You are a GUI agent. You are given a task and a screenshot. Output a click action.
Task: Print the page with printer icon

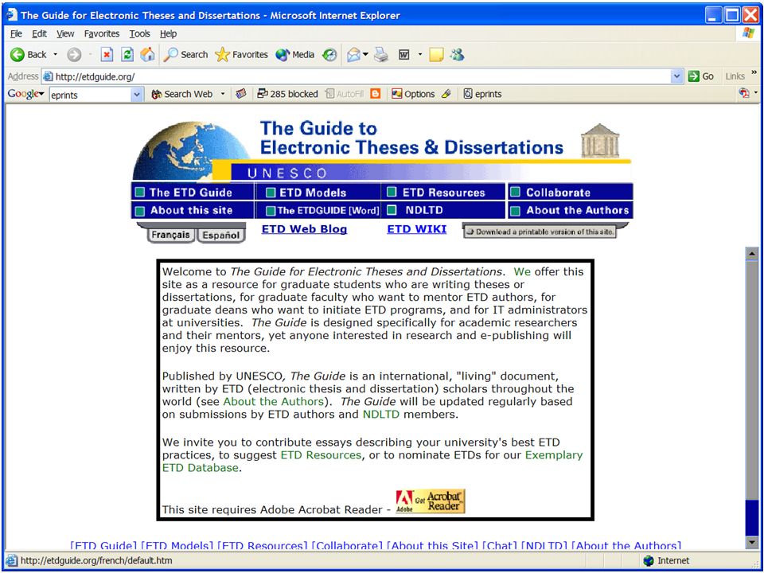click(381, 55)
